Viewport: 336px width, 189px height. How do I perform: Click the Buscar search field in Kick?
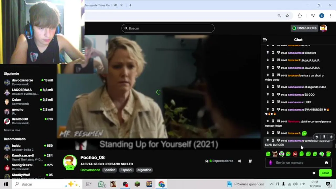pos(168,28)
